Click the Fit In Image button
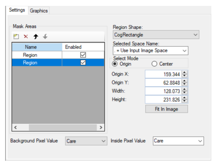This screenshot has width=216, height=165. tap(167, 109)
